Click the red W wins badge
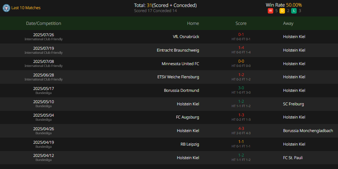The height and width of the screenshot is (169, 338). click(x=270, y=11)
